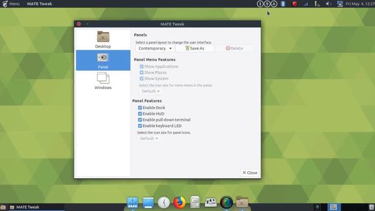Toggle Show Places checkbox
375x211 pixels.
142,73
